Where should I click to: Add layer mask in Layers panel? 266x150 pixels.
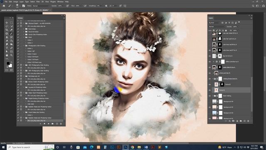tap(233, 121)
